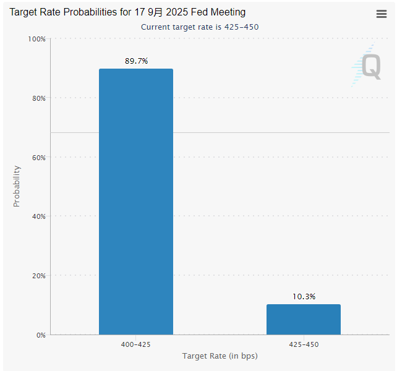Click the 400-425 x-axis label
Screen dimensions: 397x371
tap(137, 344)
